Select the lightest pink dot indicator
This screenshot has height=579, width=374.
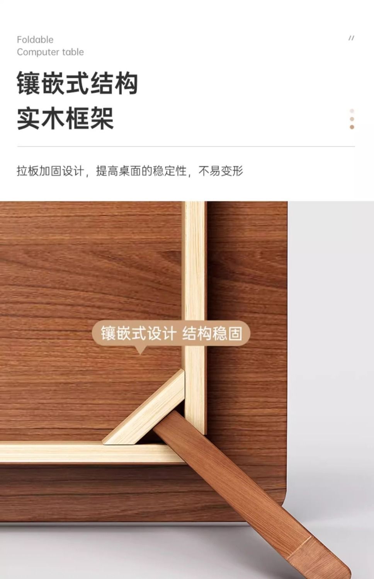[x=352, y=111]
